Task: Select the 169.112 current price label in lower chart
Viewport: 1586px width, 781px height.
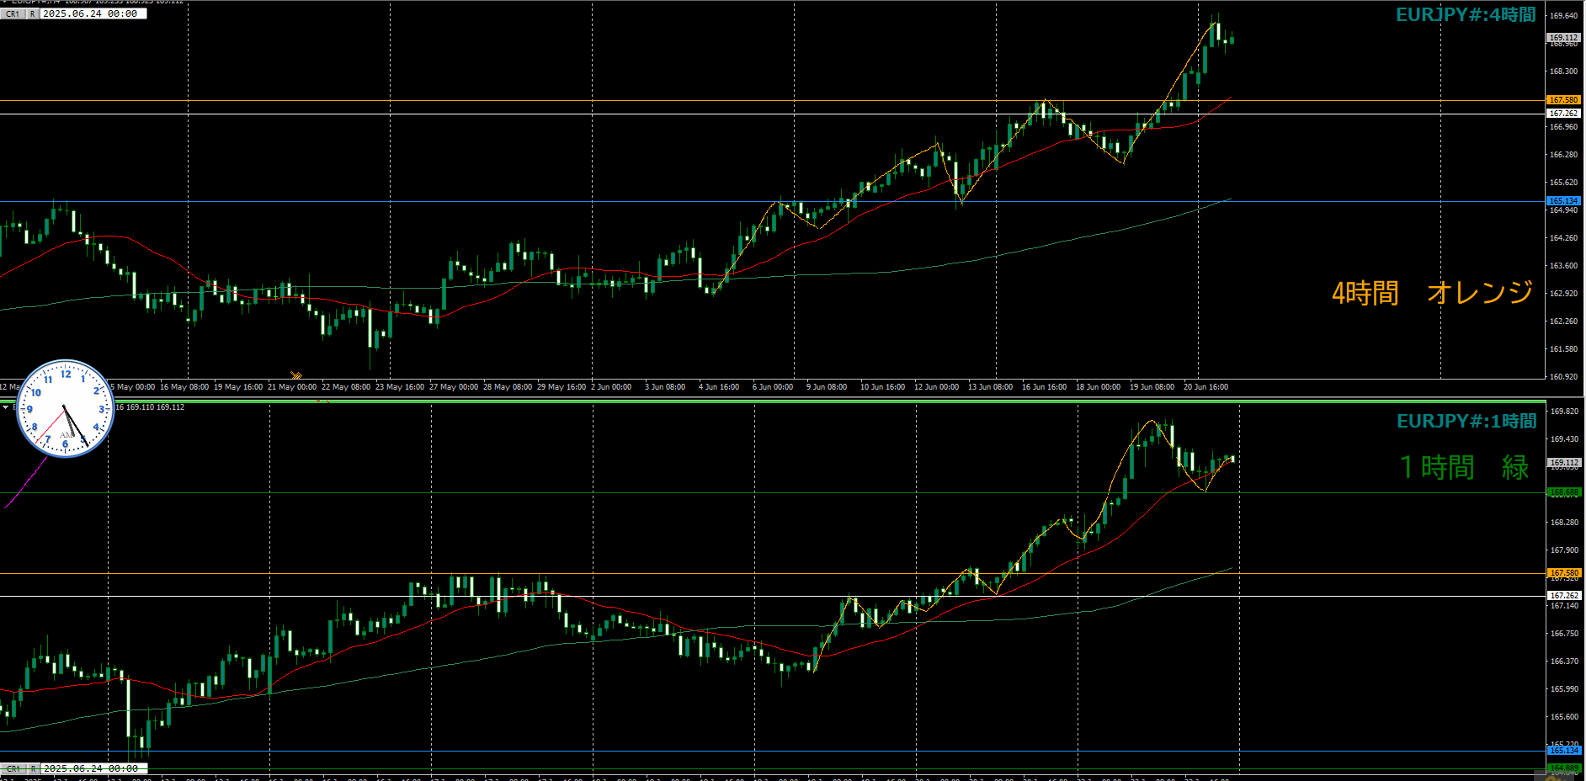Action: (x=1564, y=463)
